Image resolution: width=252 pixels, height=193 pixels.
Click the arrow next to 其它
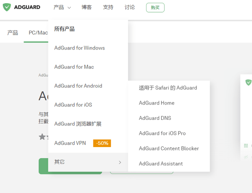pyautogui.click(x=120, y=162)
